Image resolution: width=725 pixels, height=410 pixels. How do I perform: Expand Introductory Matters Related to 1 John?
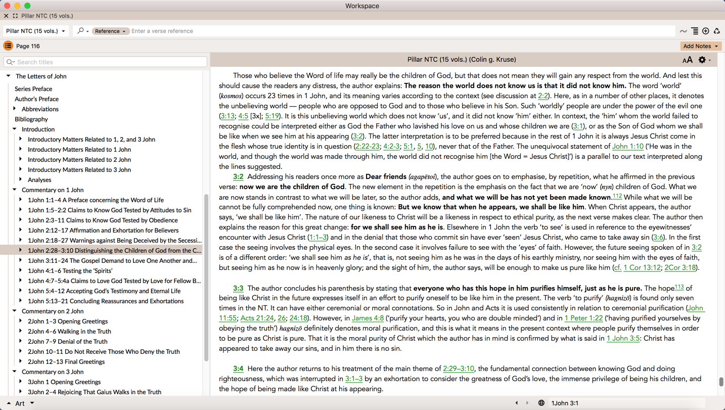(21, 149)
